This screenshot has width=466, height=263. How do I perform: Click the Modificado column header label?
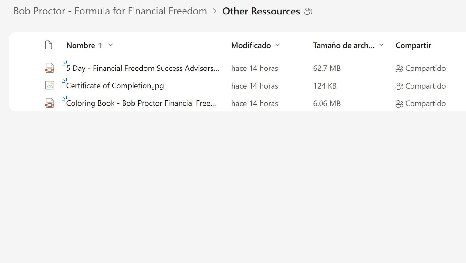point(251,45)
